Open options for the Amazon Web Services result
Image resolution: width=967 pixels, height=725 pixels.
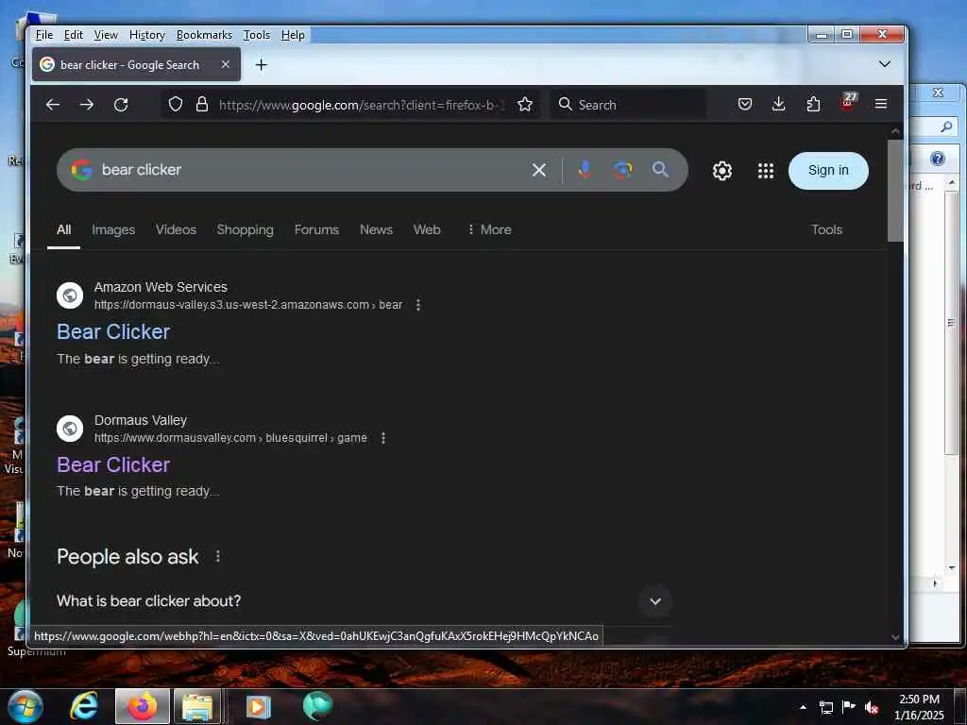tap(418, 305)
